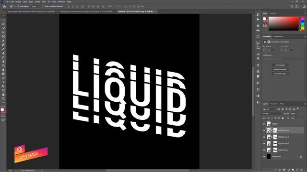Toggle the layer filter on/off switch
The height and width of the screenshot is (172, 307).
coord(298,108)
